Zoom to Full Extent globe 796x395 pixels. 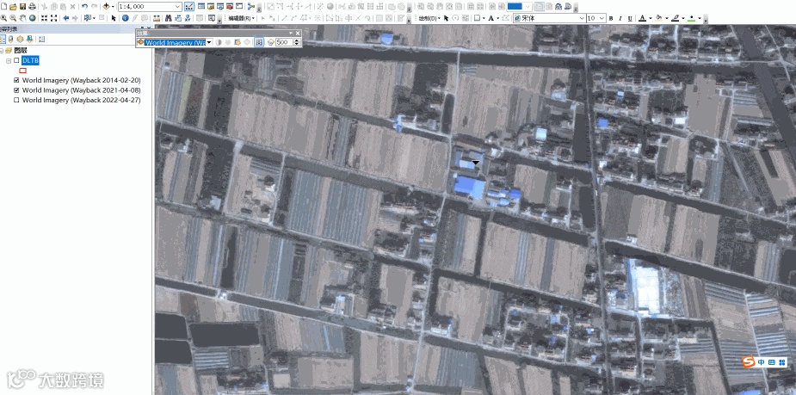(x=32, y=18)
